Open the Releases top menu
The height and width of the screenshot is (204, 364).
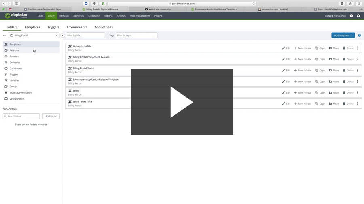(64, 16)
